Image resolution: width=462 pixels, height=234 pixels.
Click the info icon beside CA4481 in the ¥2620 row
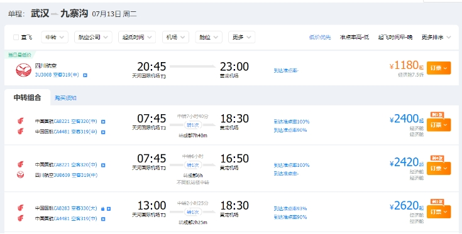coord(103,219)
